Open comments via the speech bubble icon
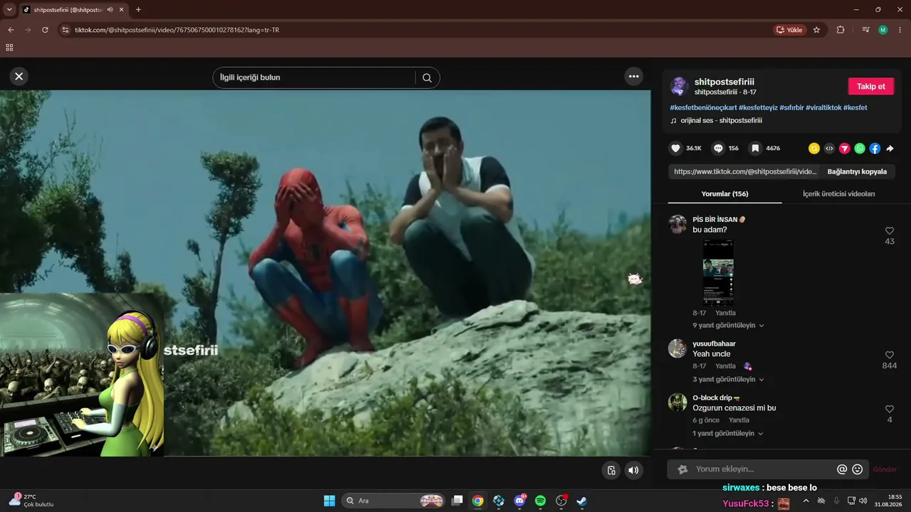This screenshot has width=911, height=512. point(718,149)
